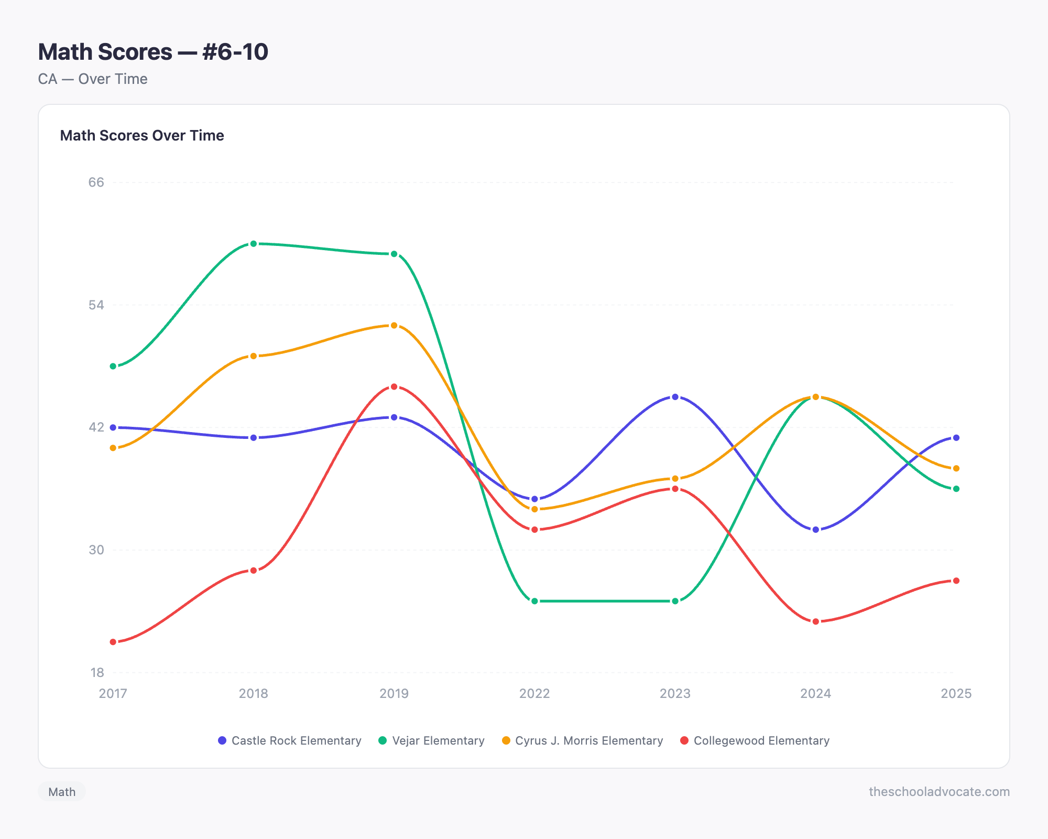The image size is (1048, 839).
Task: Pick Vejar Elementary's 2022 data point
Action: tap(534, 601)
